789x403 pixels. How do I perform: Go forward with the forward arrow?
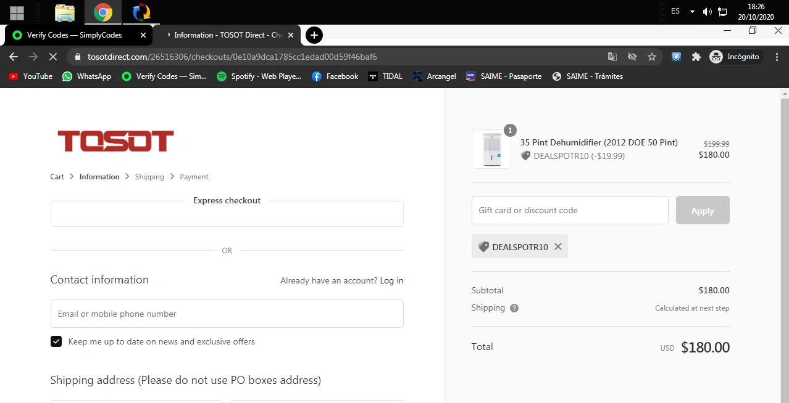[33, 57]
